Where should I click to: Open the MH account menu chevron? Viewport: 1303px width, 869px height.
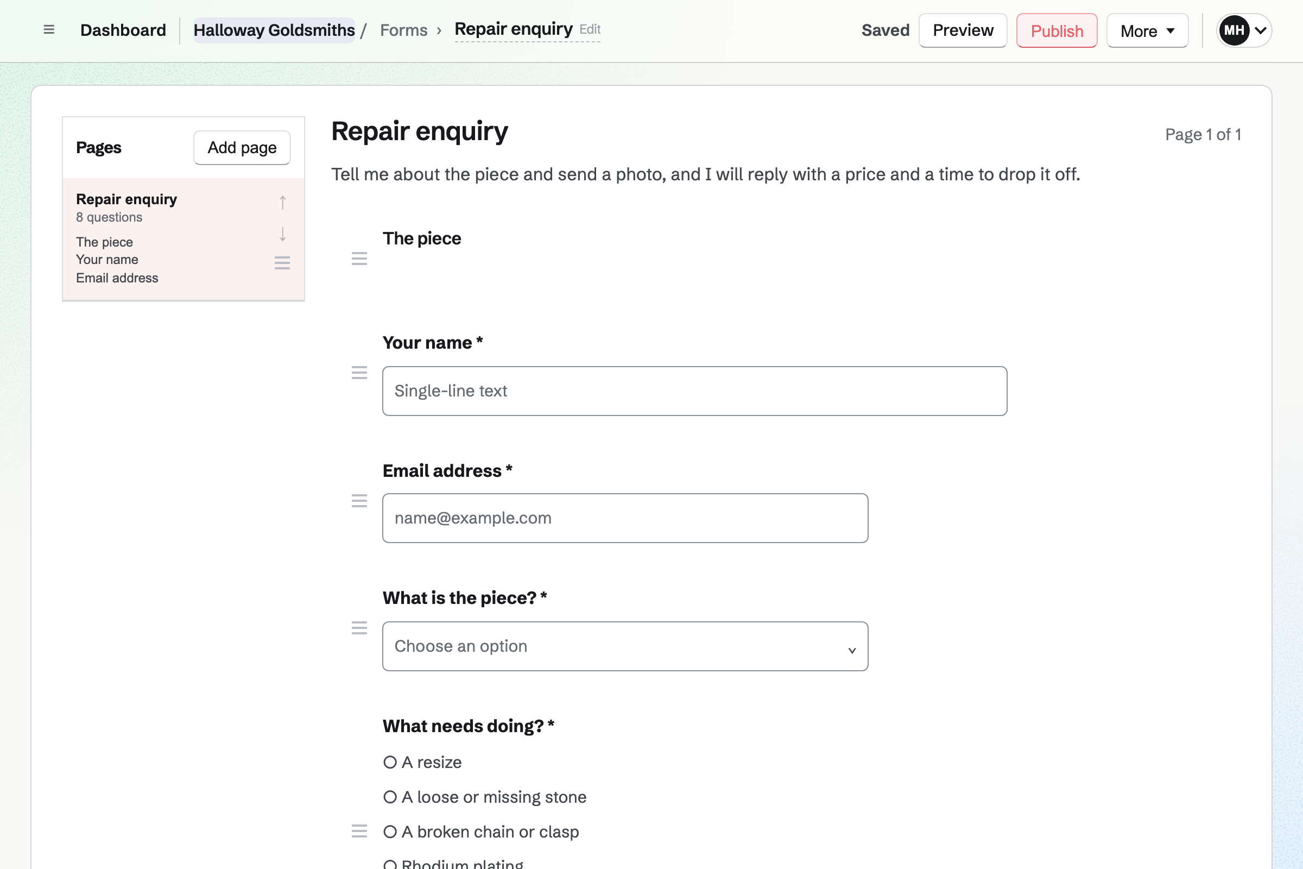click(x=1261, y=30)
